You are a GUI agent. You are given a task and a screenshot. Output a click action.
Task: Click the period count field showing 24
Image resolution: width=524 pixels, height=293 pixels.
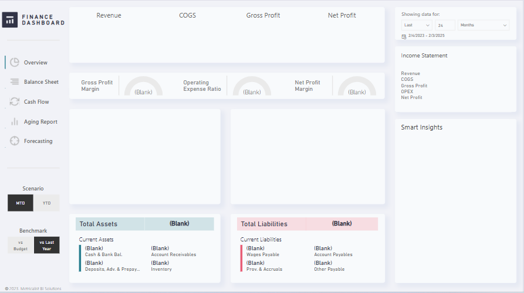point(445,25)
